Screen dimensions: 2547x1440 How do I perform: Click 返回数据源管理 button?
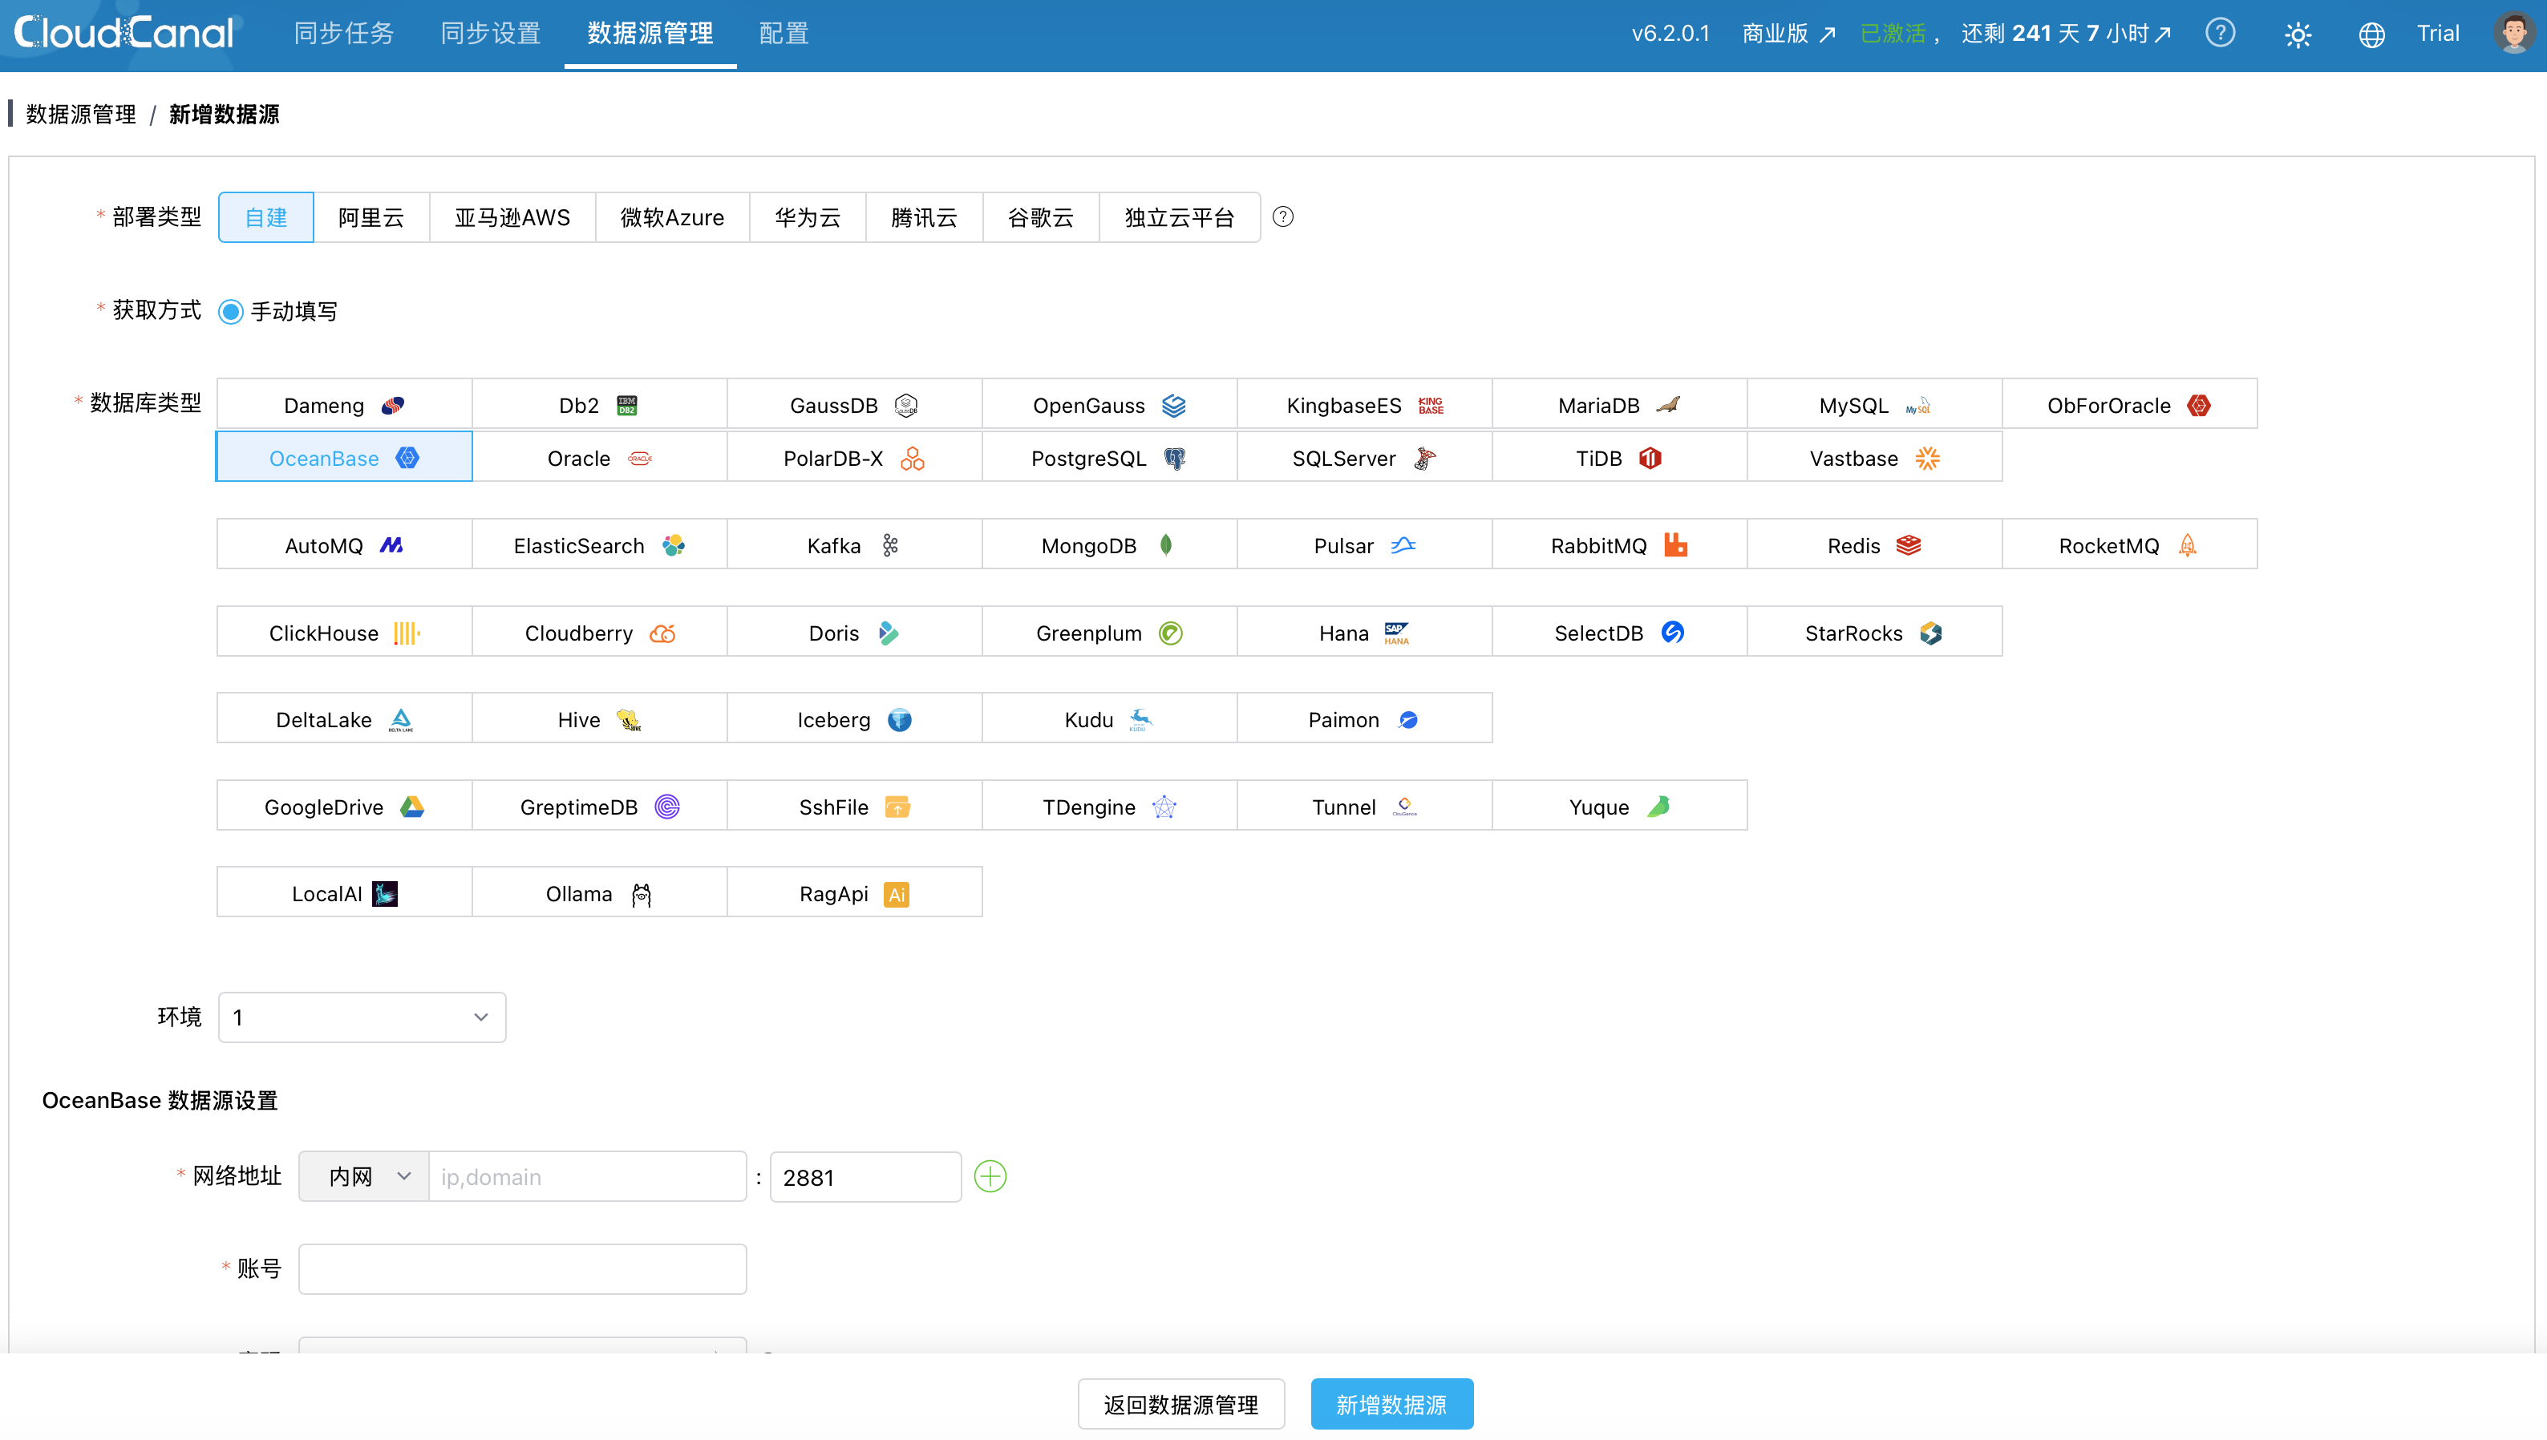[x=1181, y=1403]
